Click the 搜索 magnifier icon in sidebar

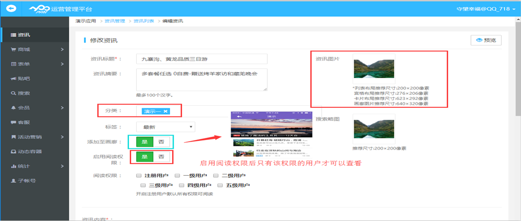(13, 94)
